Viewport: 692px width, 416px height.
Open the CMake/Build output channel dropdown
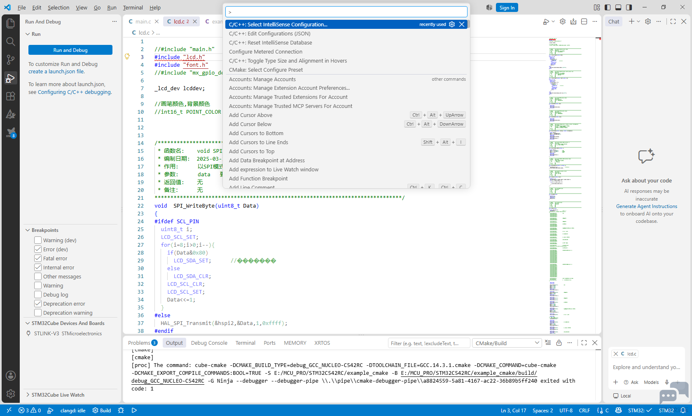point(507,343)
